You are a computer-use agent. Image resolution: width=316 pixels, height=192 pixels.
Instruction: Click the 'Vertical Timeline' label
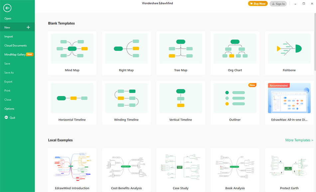click(x=181, y=120)
